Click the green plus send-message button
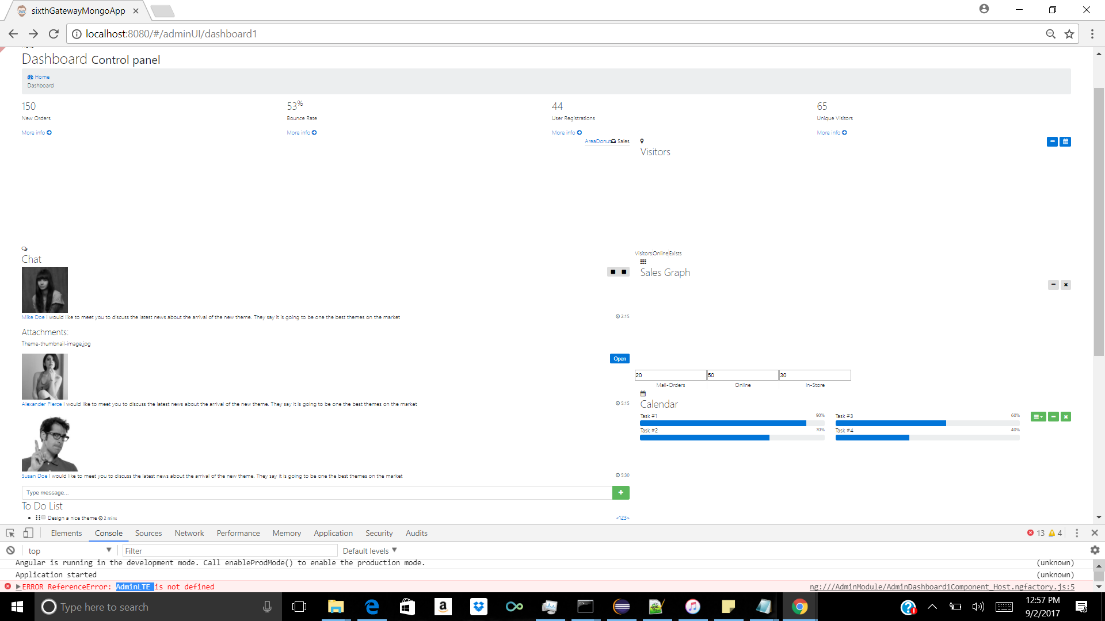Viewport: 1105px width, 621px height. [x=620, y=493]
